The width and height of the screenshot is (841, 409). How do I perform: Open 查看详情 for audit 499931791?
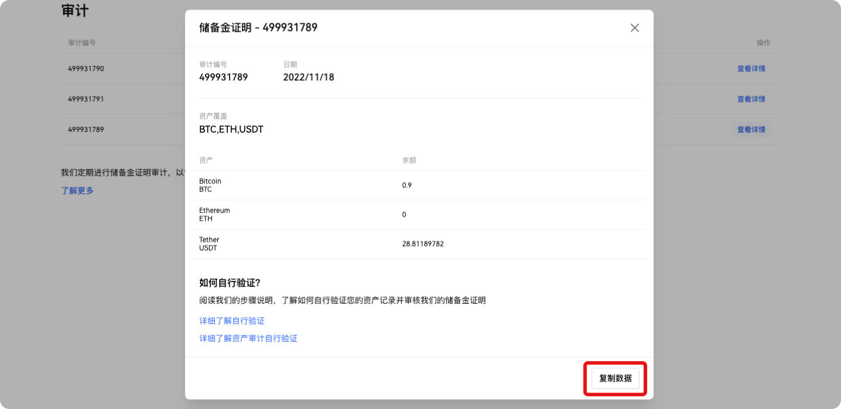(750, 99)
